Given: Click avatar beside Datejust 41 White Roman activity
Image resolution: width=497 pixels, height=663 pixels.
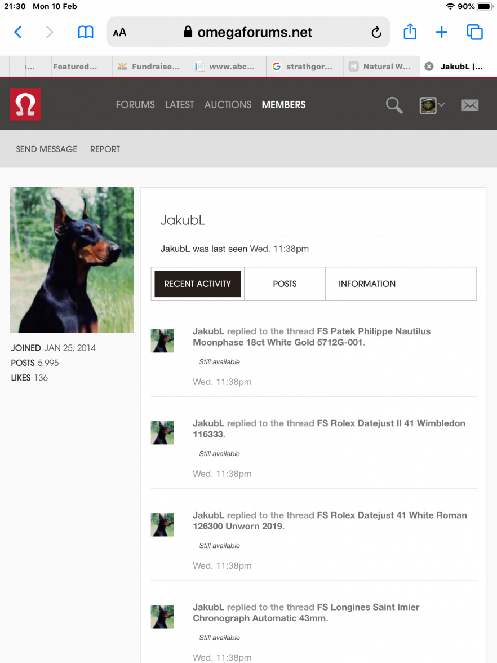Looking at the screenshot, I should (x=162, y=525).
